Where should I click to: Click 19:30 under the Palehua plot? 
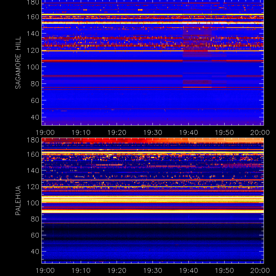[x=152, y=270]
